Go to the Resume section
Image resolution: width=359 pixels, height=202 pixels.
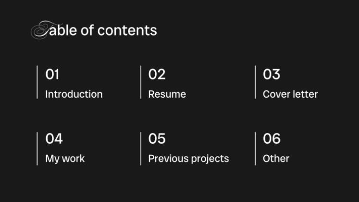167,94
